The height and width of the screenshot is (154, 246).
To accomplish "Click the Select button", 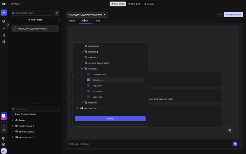I will (x=110, y=119).
